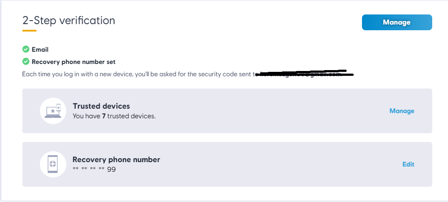The height and width of the screenshot is (202, 448).
Task: Click the Trusted devices laptop icon
Action: coord(53,111)
